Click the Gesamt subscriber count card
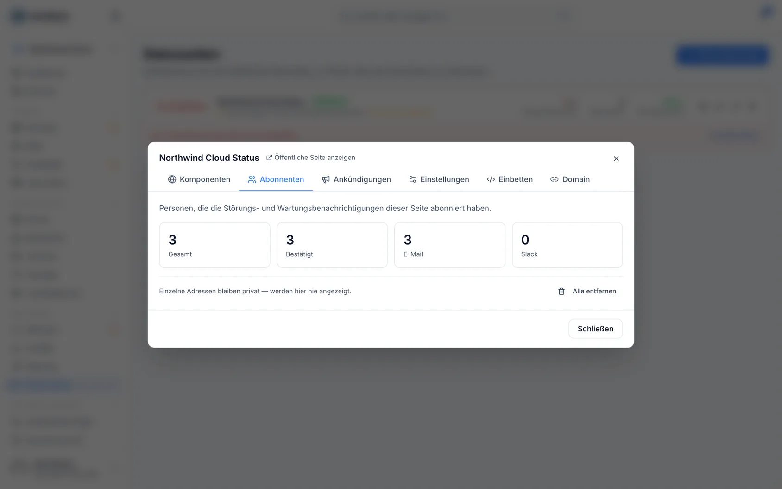 tap(214, 245)
